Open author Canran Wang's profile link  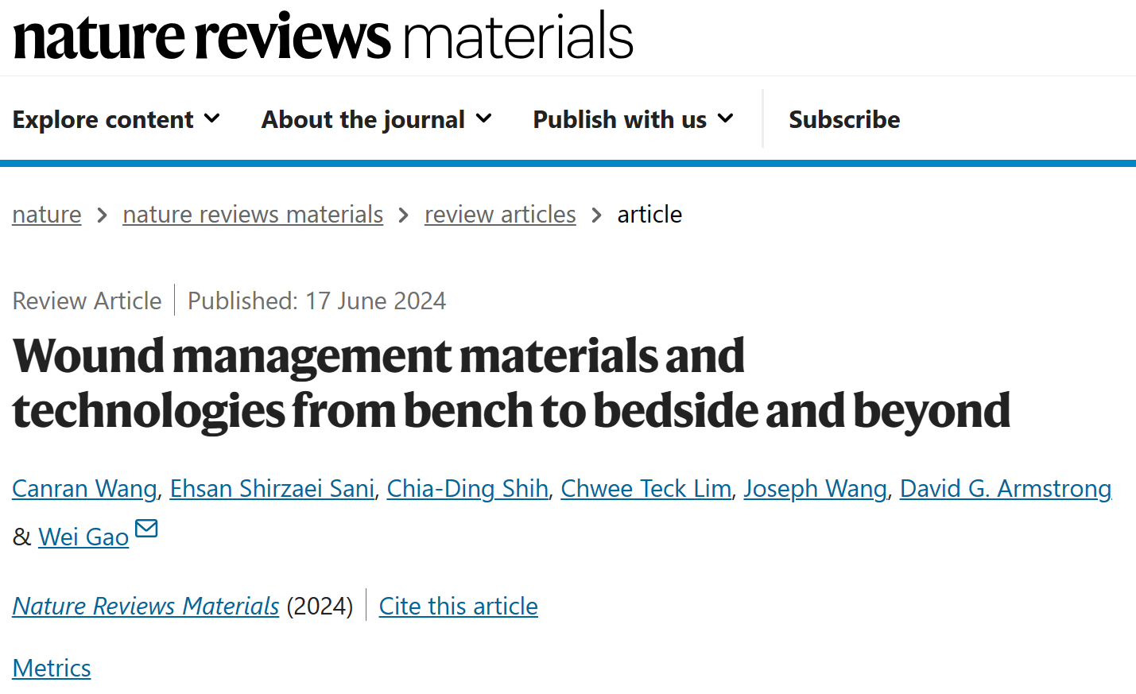point(85,488)
